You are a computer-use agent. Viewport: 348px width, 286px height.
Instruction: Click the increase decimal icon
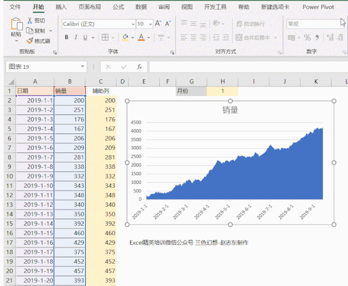(x=330, y=37)
